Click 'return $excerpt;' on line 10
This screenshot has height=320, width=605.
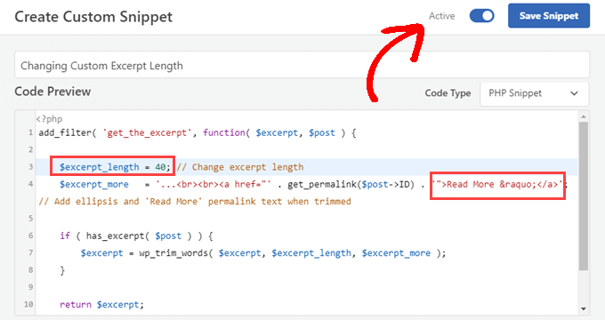pyautogui.click(x=101, y=305)
